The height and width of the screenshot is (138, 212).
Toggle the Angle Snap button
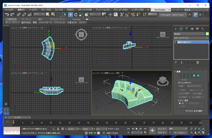[127, 15]
